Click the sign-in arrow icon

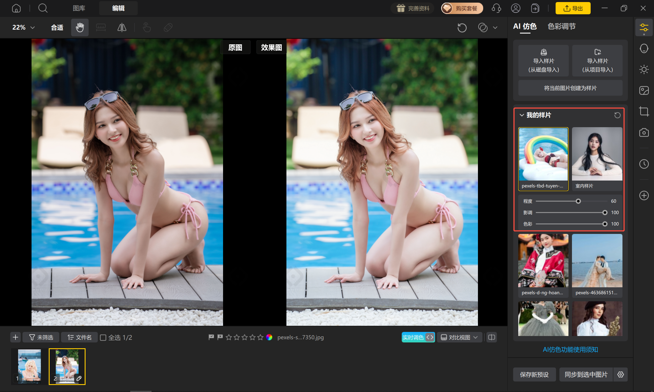click(x=535, y=8)
